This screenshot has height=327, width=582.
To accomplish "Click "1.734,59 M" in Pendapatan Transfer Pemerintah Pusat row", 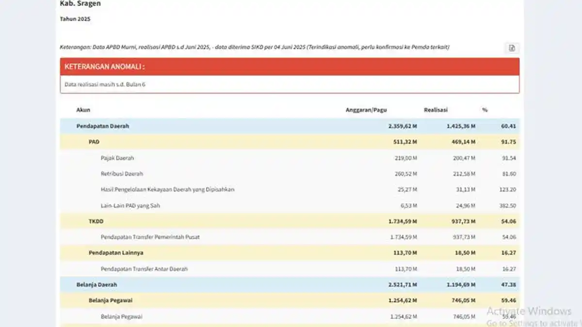I will pos(404,237).
